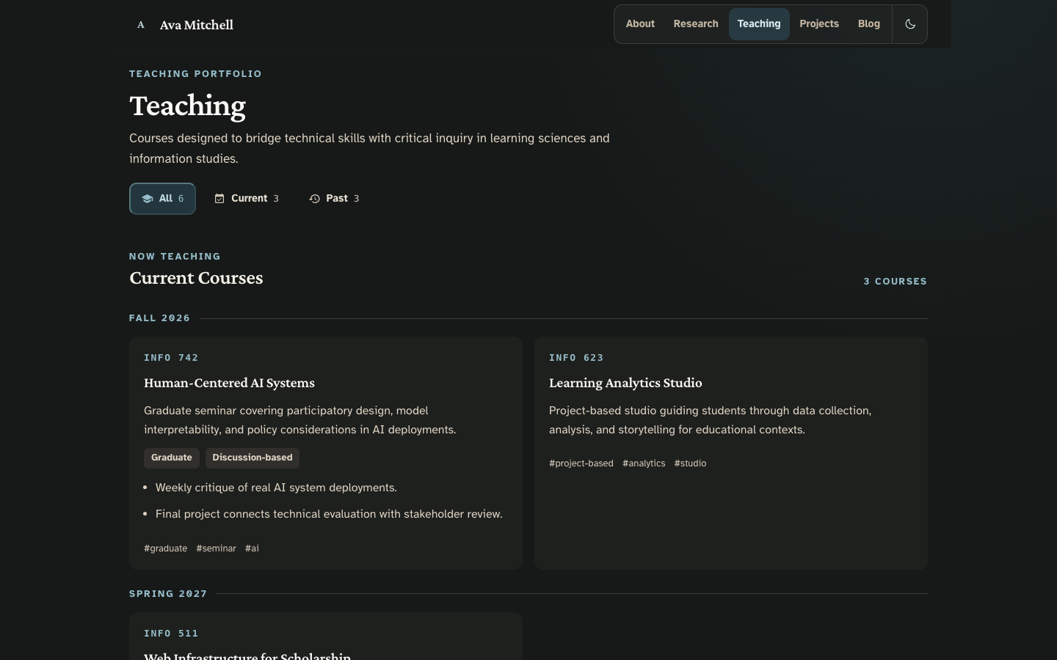Click the Fall 2026 term label
1057x660 pixels.
[x=160, y=318]
